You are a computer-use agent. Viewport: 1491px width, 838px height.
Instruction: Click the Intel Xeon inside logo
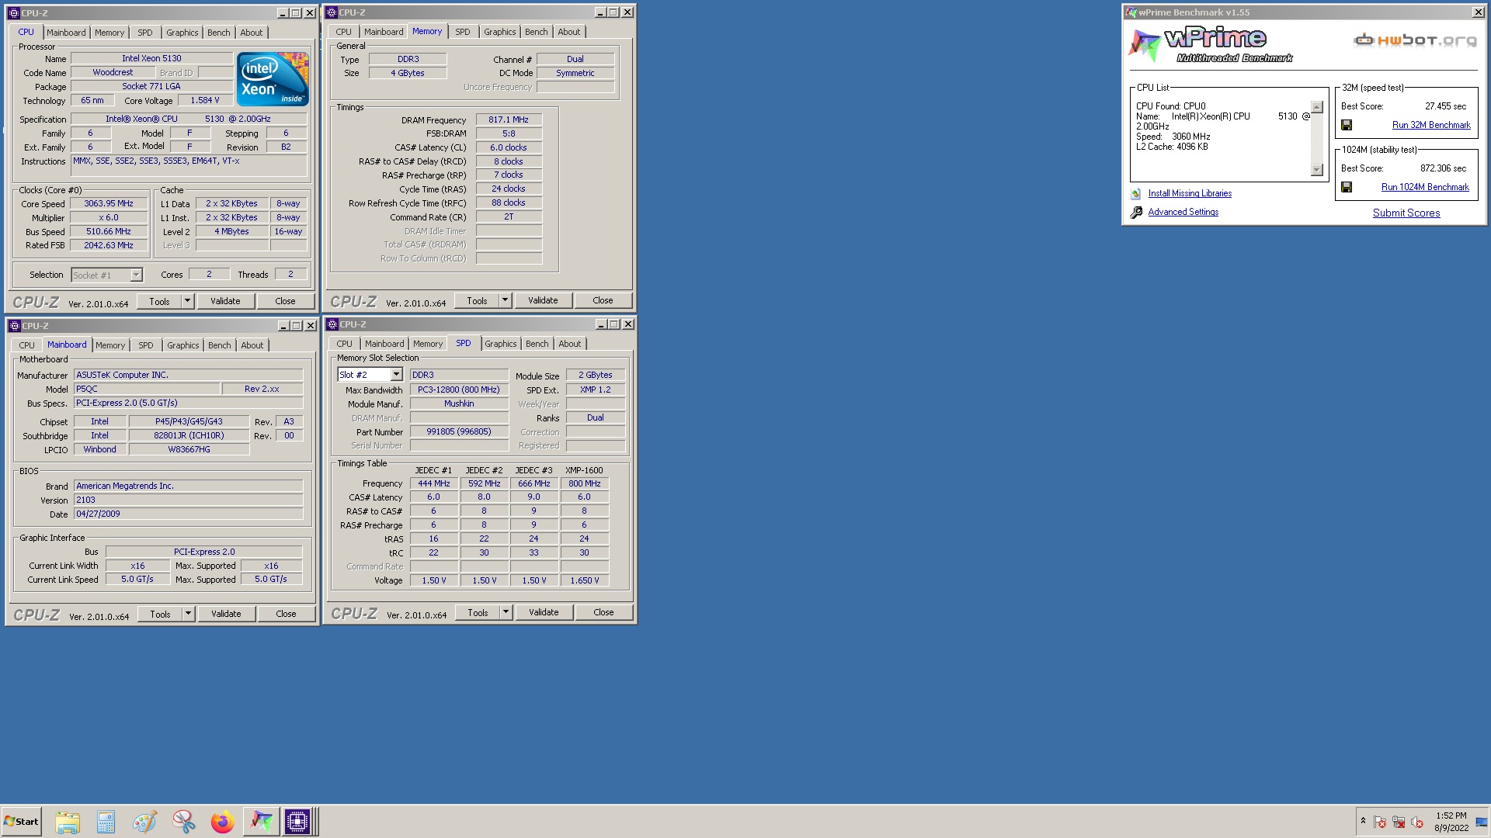[273, 79]
